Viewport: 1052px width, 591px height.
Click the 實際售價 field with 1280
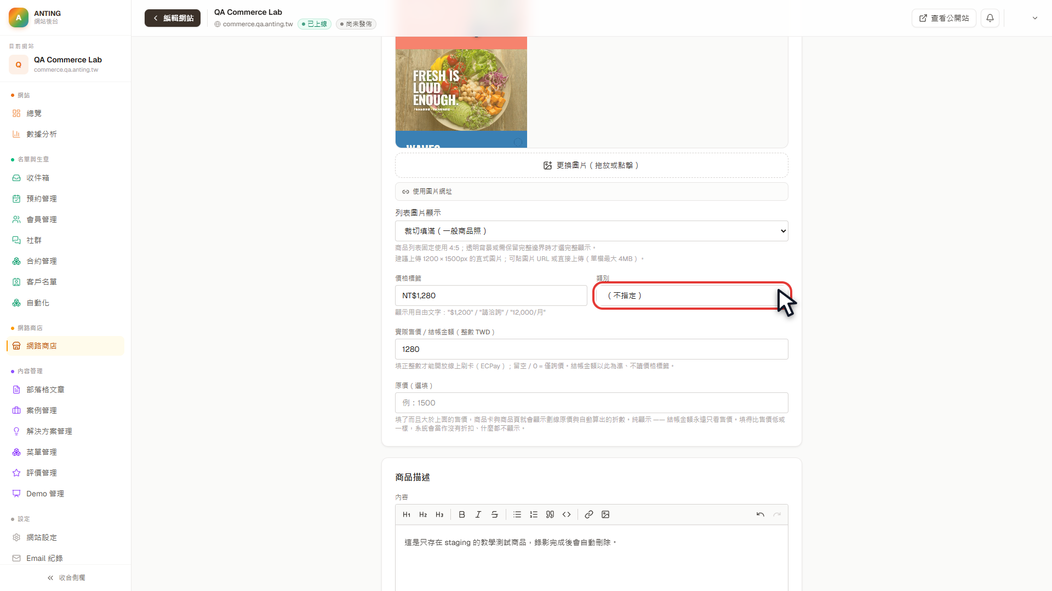pos(592,349)
